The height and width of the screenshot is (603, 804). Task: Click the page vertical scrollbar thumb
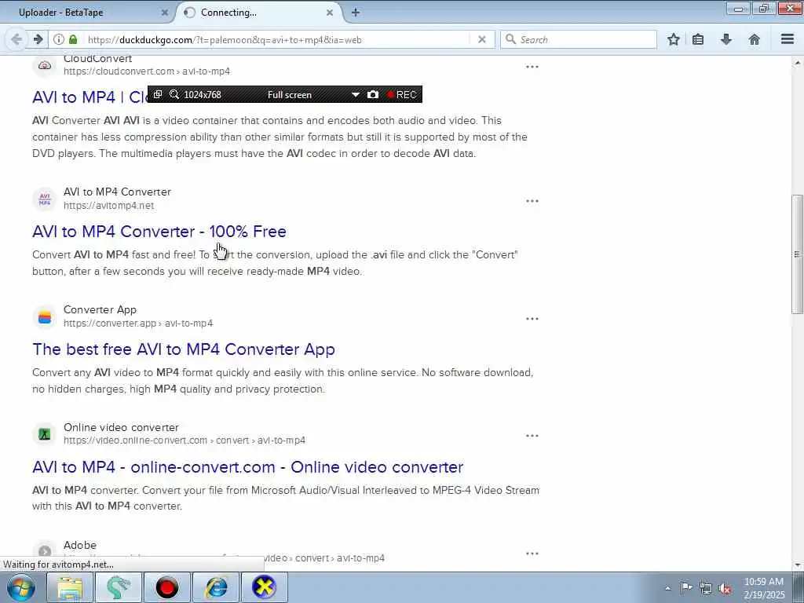pyautogui.click(x=797, y=254)
